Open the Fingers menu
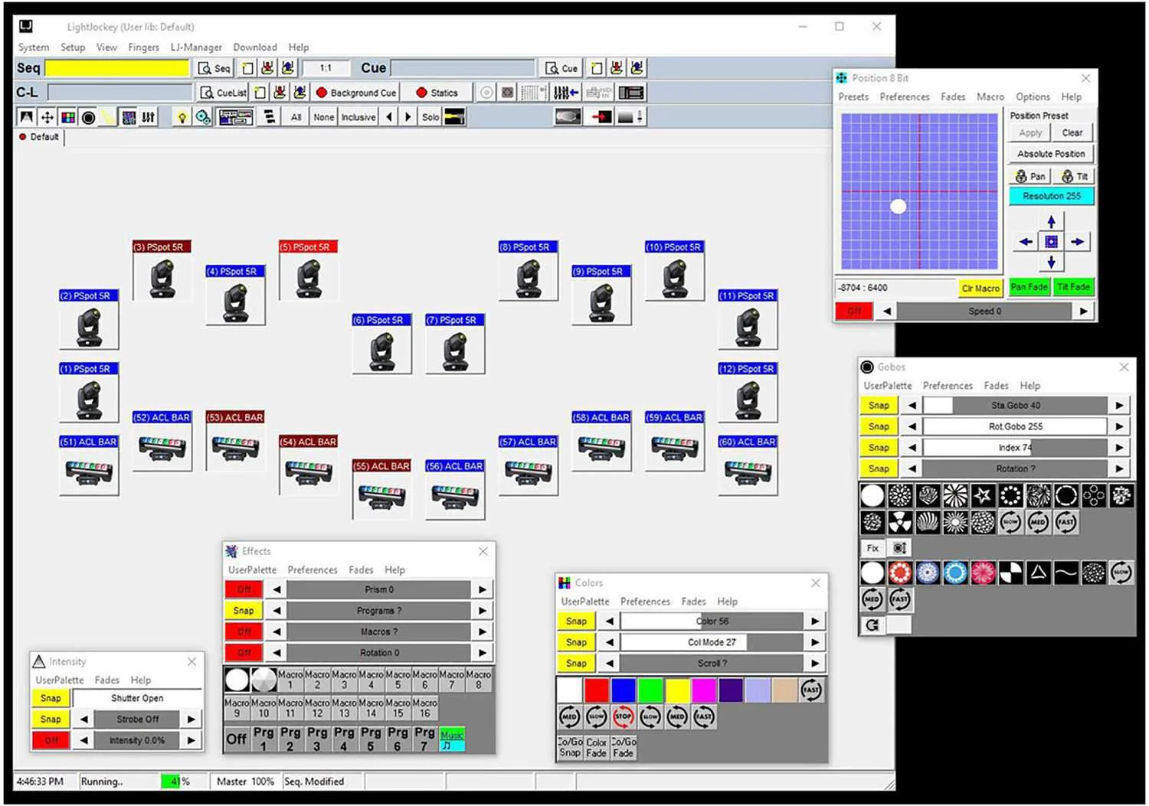Screen dimensions: 1149x806 (144, 47)
